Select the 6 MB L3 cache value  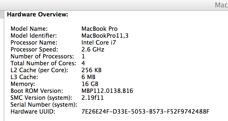coord(89,77)
